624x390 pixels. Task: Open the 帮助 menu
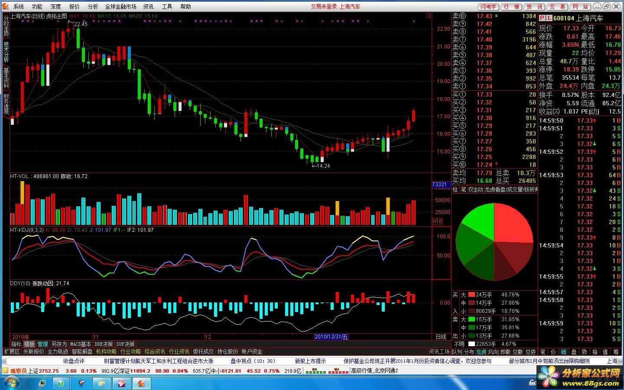click(x=185, y=6)
